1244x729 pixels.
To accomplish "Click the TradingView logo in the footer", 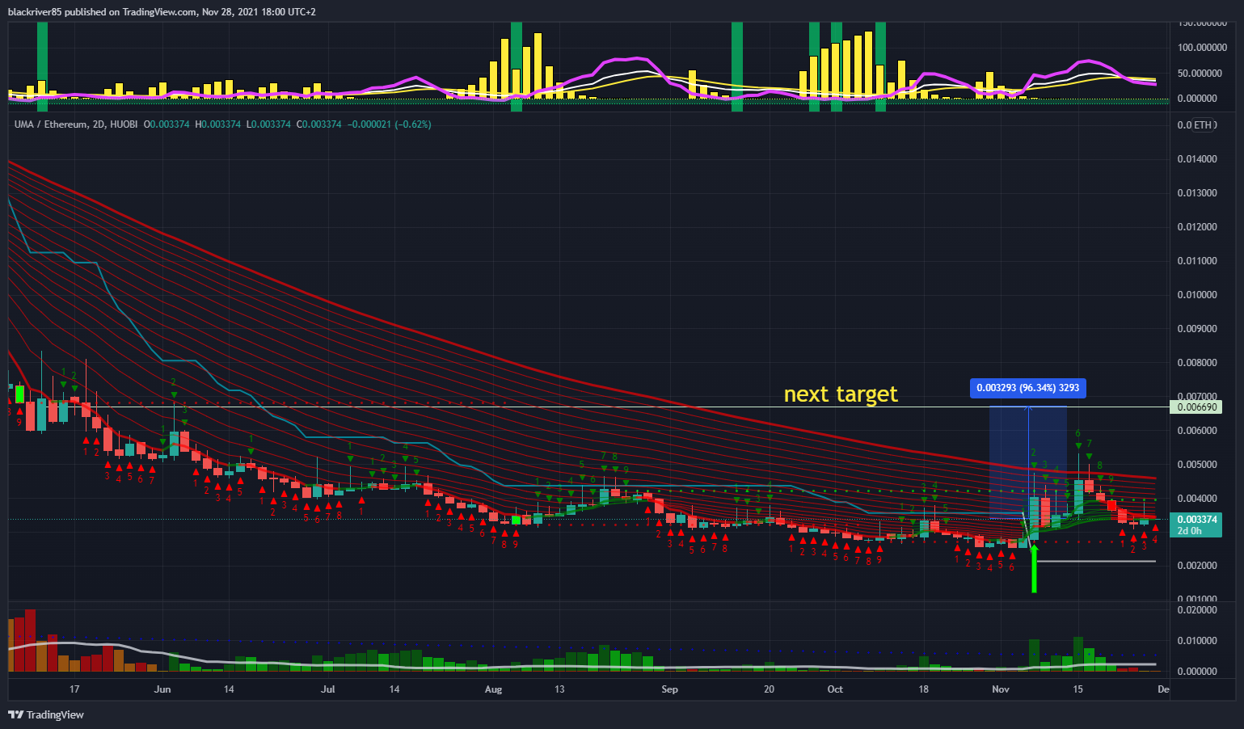I will click(46, 714).
